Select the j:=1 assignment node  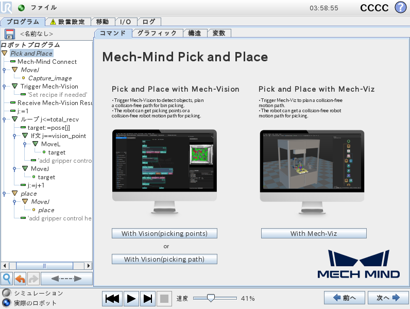23,111
